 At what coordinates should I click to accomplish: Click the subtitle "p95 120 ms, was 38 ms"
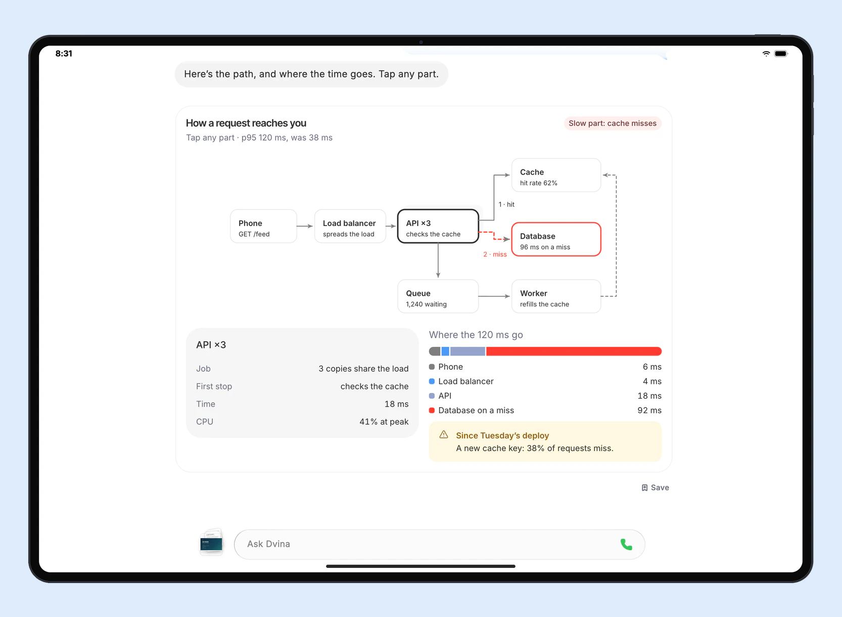pos(287,138)
